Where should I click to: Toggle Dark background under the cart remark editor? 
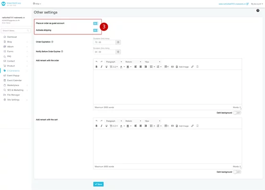click(x=237, y=172)
